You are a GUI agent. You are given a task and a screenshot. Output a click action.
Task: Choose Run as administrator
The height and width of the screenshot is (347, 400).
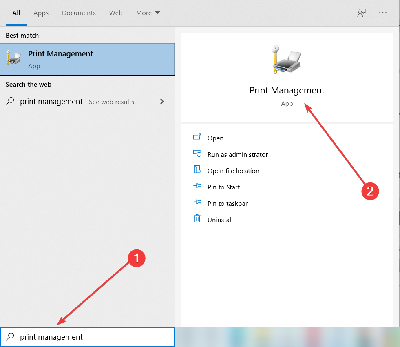pos(238,154)
